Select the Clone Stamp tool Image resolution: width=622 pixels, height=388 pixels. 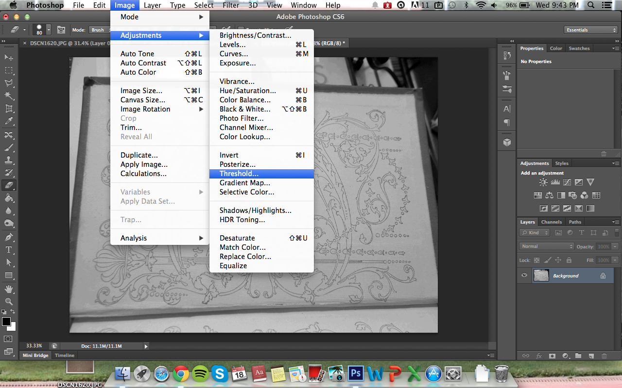9,160
